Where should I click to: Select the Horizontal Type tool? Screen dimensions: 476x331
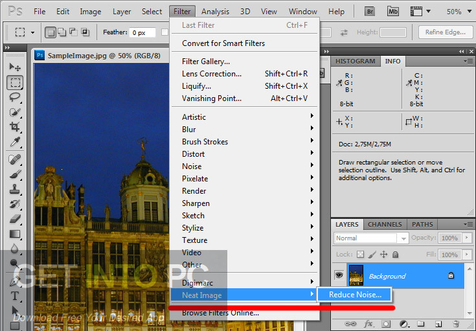tap(14, 296)
